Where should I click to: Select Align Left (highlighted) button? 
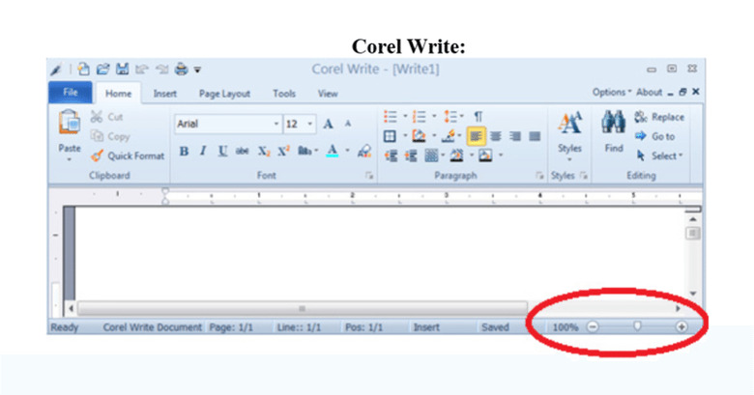[476, 136]
